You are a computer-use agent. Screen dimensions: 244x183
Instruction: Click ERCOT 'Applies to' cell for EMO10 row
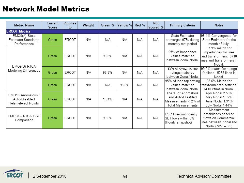[70, 99]
